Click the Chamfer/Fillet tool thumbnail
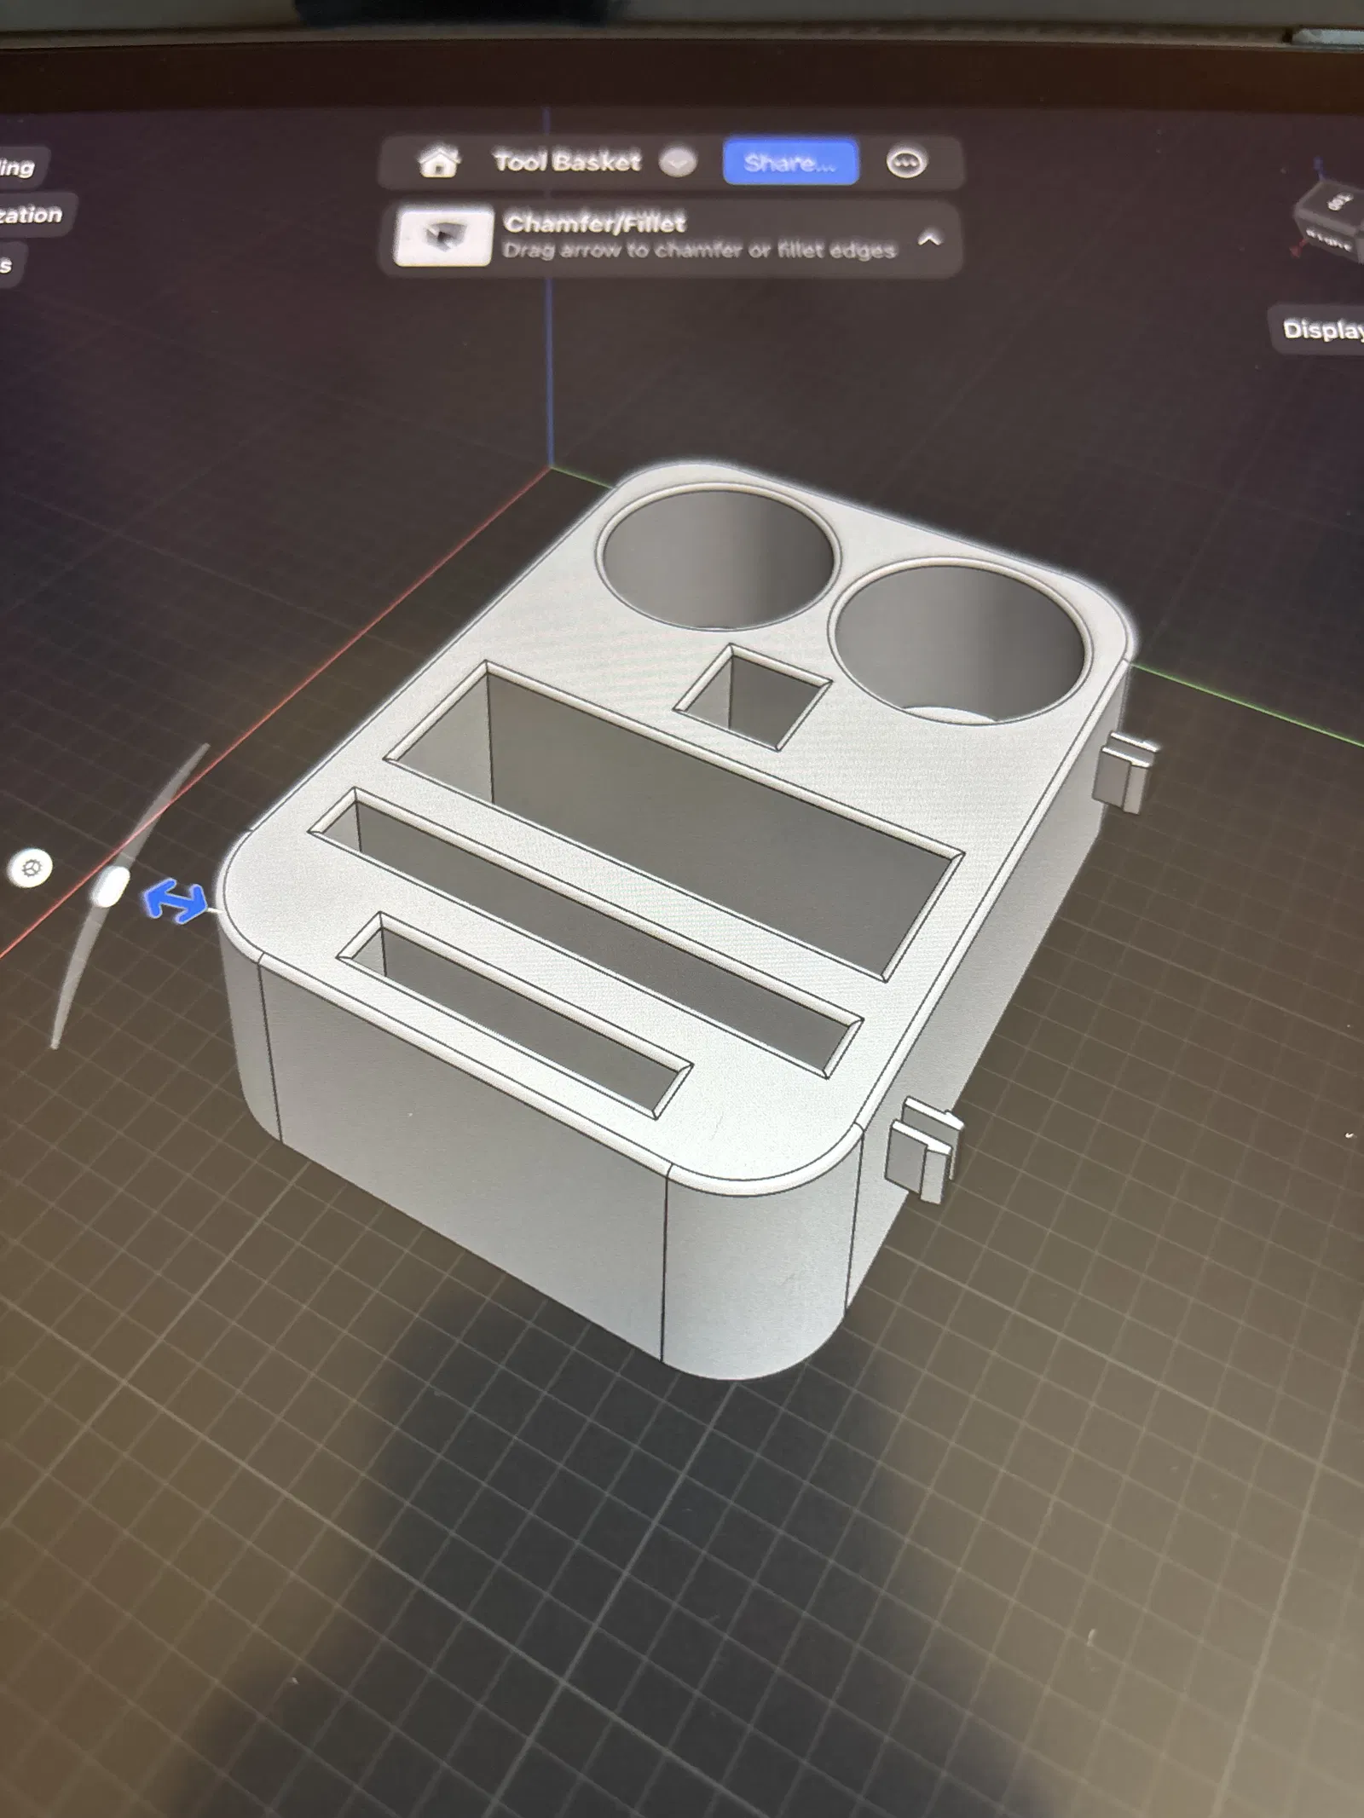Screen dimensions: 1364x1818 coord(443,239)
